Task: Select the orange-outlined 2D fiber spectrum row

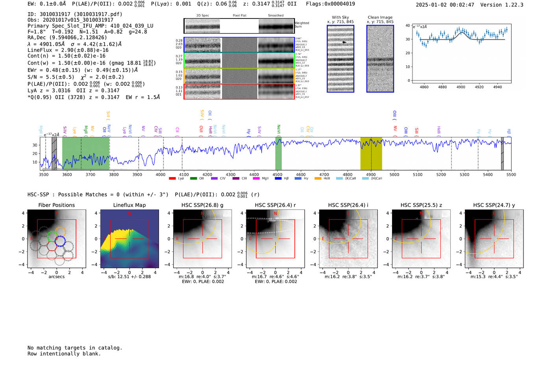Action: tap(239, 76)
